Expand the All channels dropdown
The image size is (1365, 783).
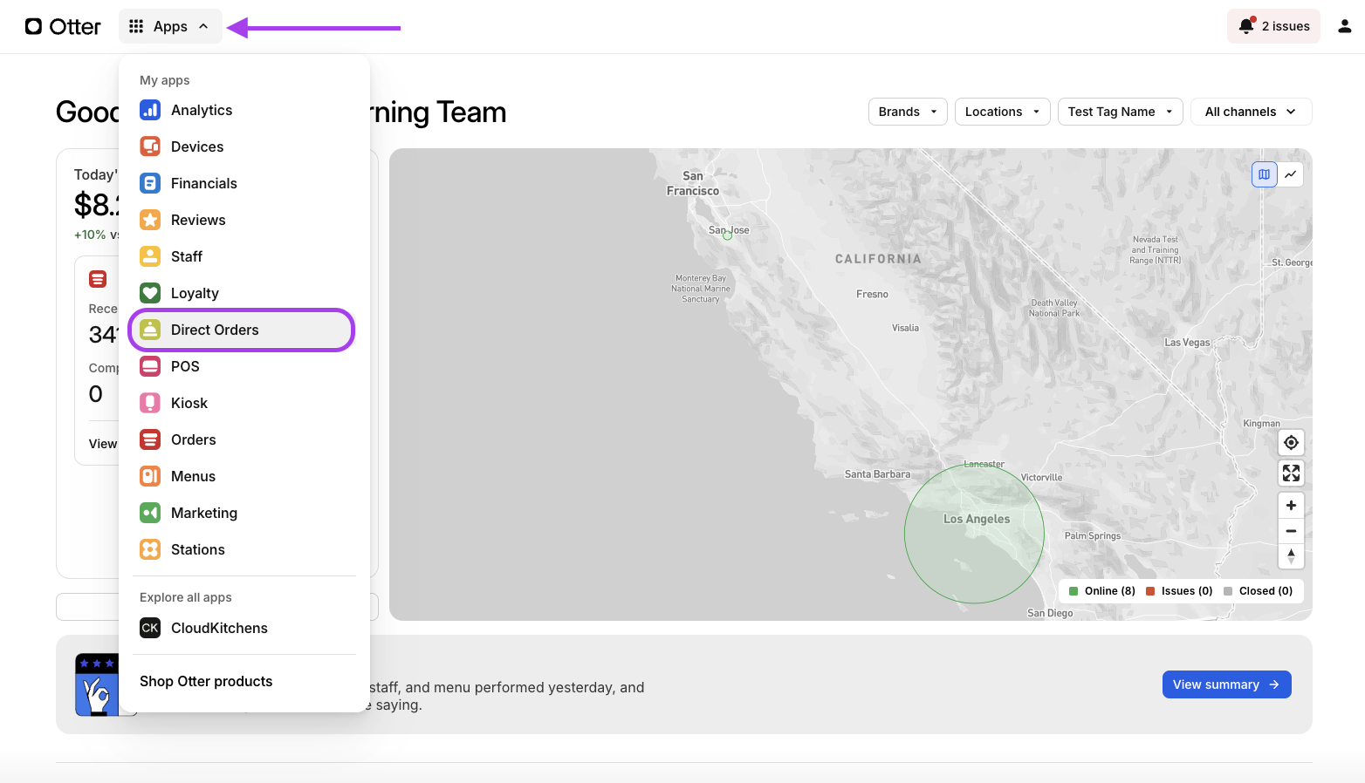tap(1250, 112)
